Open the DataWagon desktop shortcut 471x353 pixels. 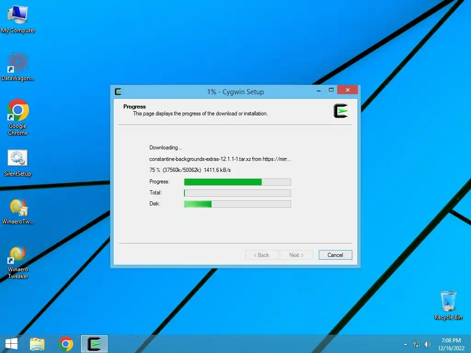point(18,66)
